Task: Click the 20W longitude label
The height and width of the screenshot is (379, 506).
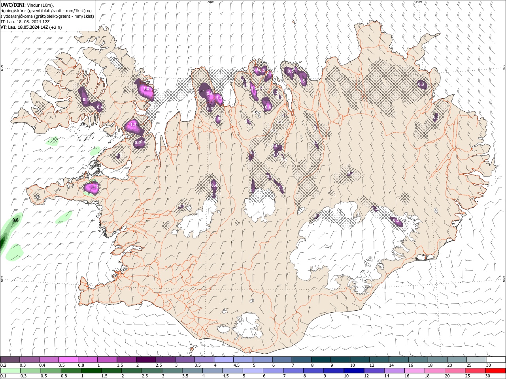Action: point(210,2)
